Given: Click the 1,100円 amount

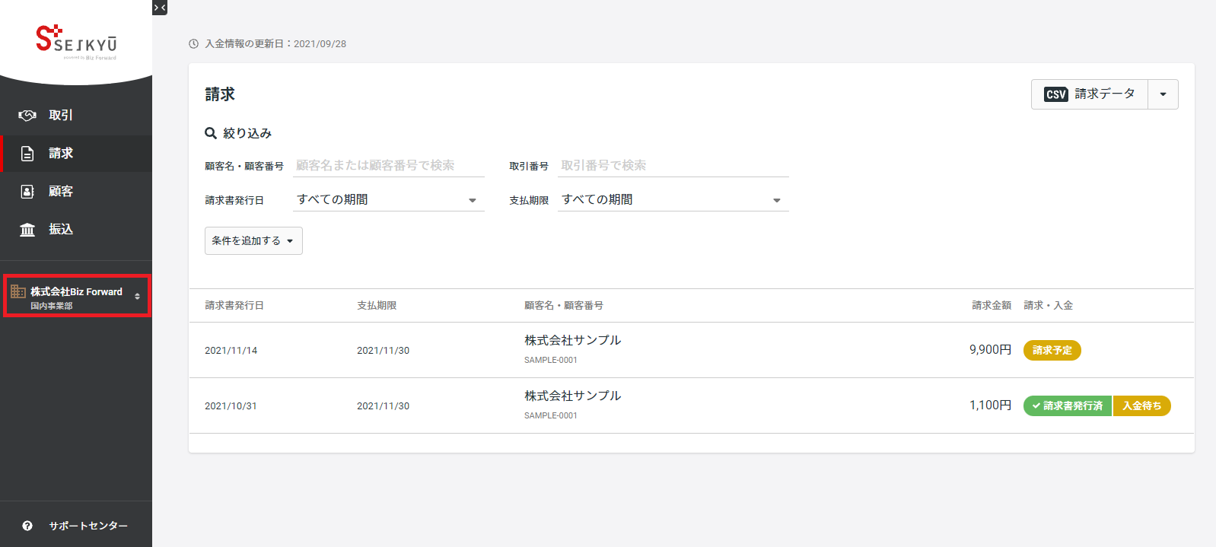Looking at the screenshot, I should click(x=990, y=405).
